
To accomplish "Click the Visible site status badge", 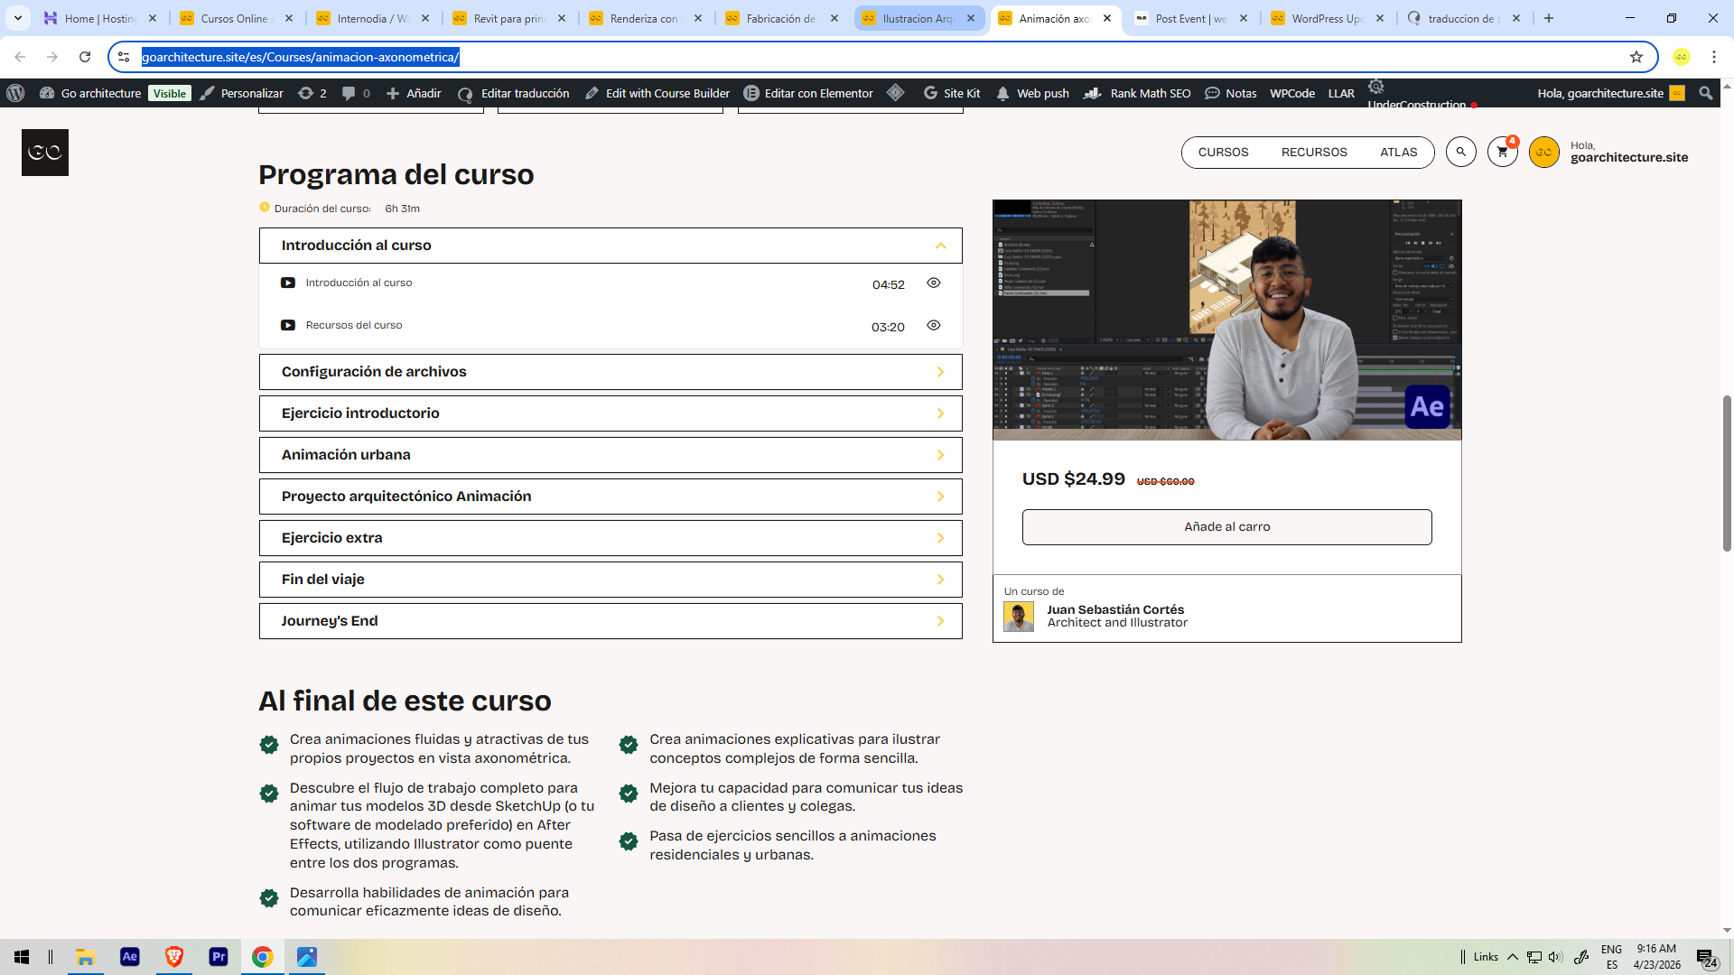I will click(x=170, y=93).
